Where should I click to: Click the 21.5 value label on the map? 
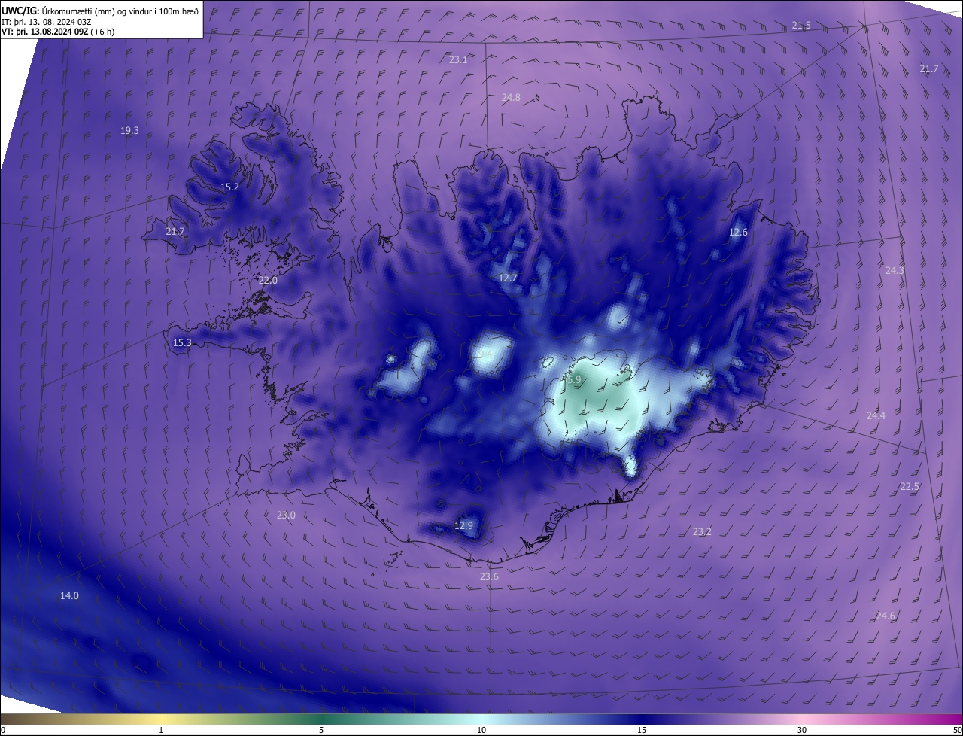pos(801,26)
